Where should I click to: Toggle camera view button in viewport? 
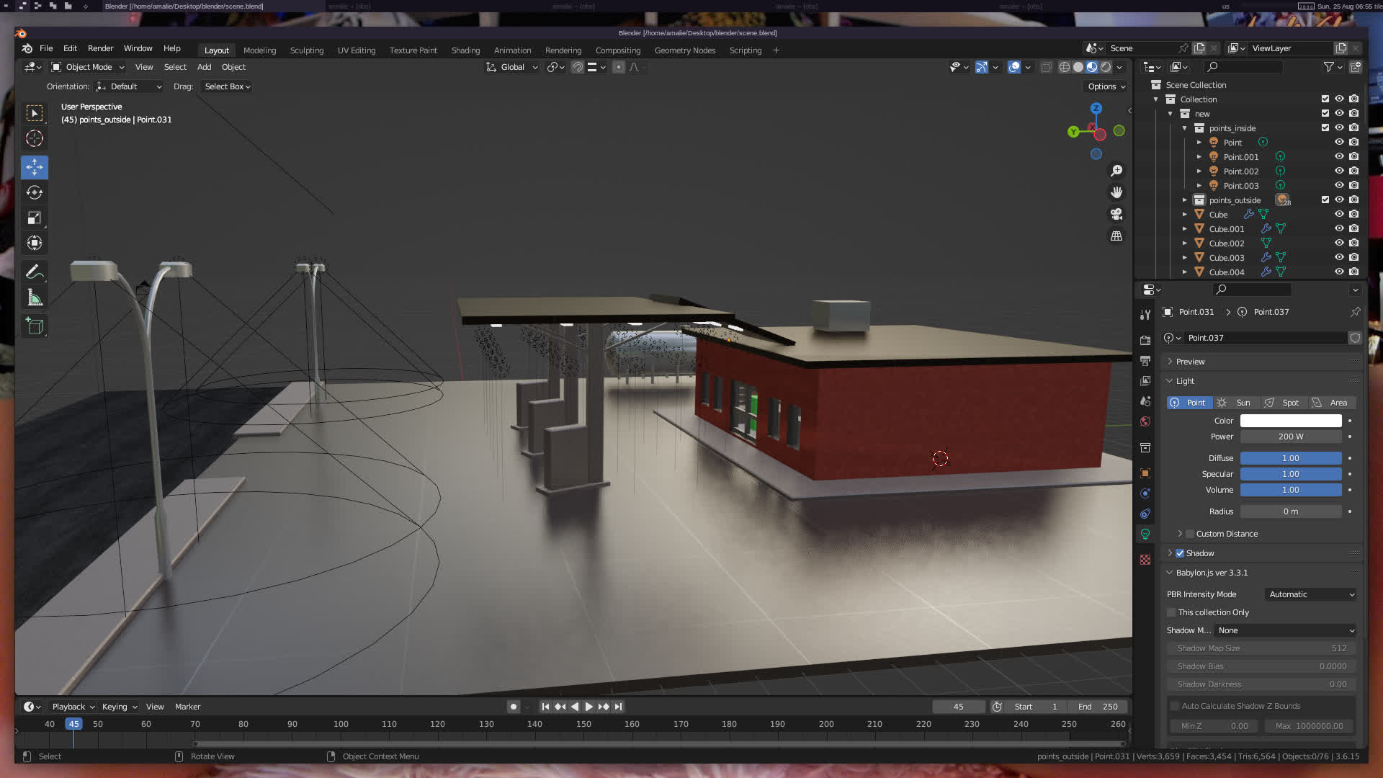coord(1116,215)
